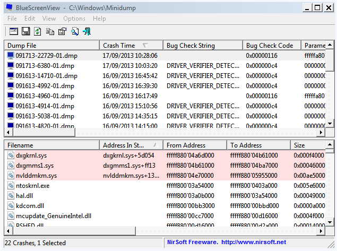Click the Find magnifier toolbar icon

75,31
